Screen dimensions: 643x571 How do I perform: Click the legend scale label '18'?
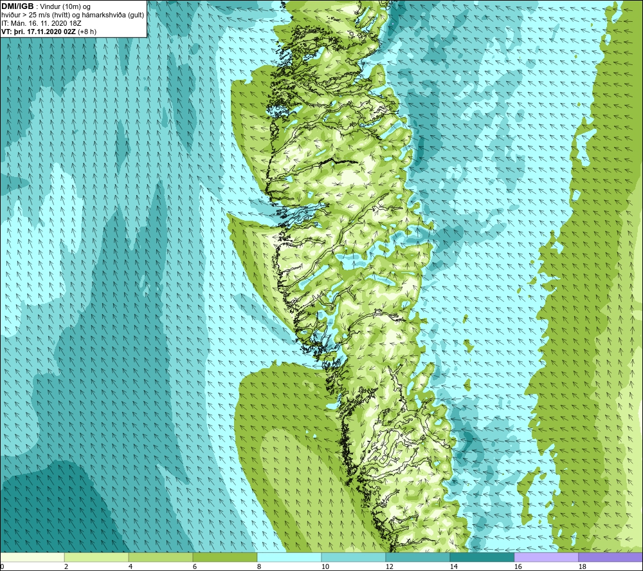[x=582, y=566]
